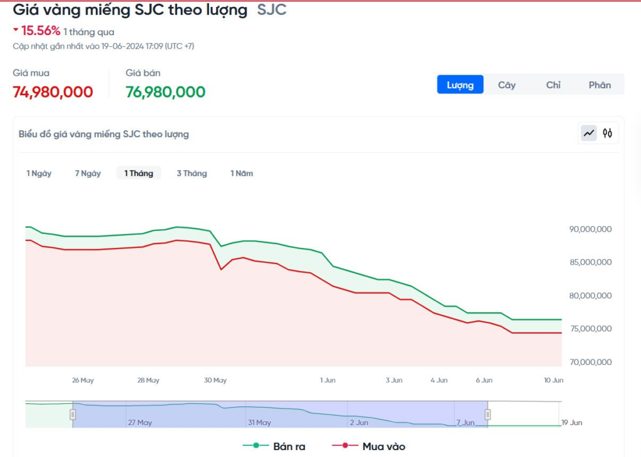
Task: Toggle the Mua vào series label
Action: tap(383, 446)
